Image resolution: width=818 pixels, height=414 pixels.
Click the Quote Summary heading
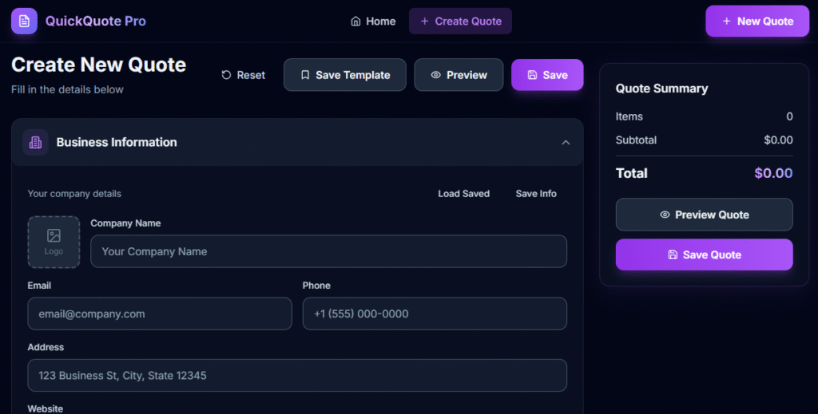click(x=661, y=89)
